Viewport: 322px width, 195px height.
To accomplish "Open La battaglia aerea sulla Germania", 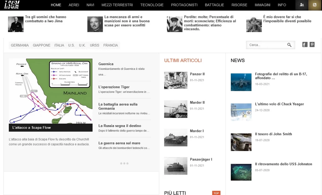I will click(118, 106).
